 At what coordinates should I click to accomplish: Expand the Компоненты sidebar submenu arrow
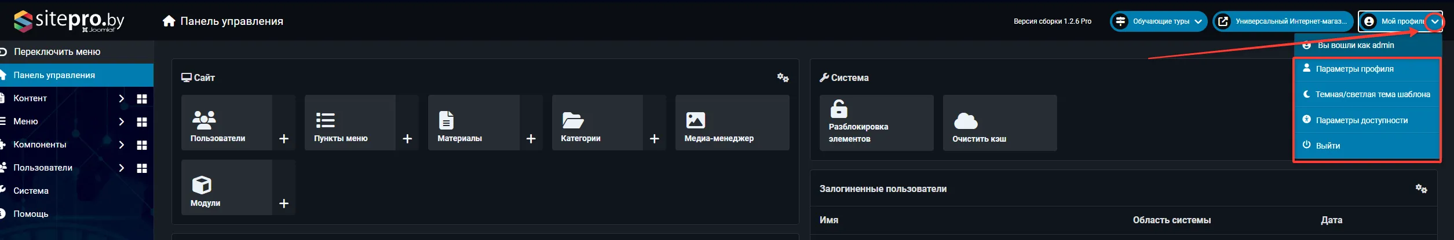click(121, 145)
